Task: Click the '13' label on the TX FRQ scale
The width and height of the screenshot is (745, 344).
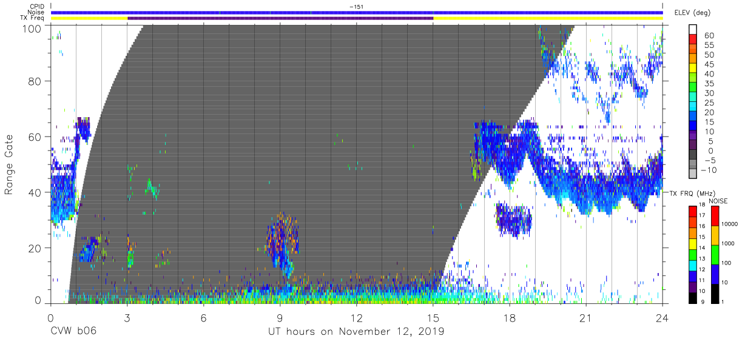Action: (x=702, y=258)
